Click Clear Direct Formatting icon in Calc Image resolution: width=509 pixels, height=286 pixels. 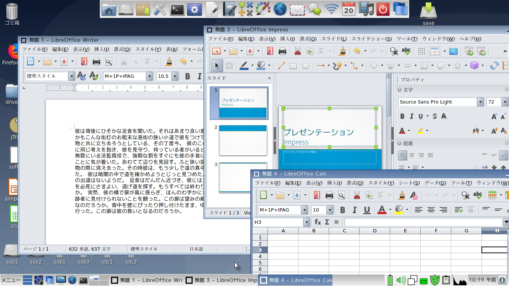pos(413,195)
